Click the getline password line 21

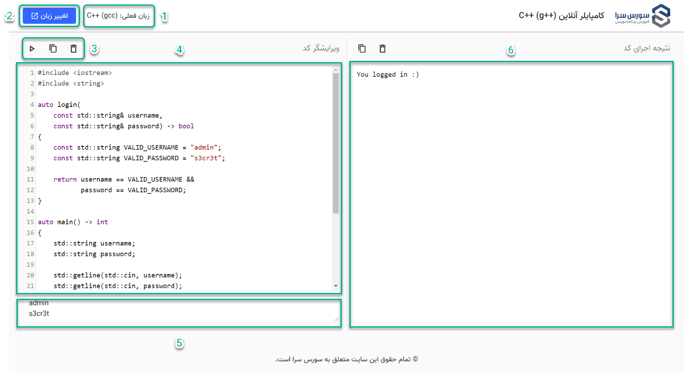(118, 286)
